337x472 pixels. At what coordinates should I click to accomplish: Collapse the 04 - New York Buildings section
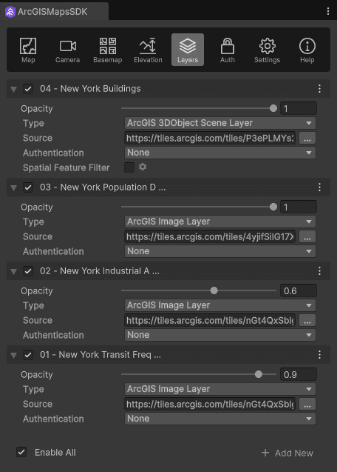coord(13,89)
